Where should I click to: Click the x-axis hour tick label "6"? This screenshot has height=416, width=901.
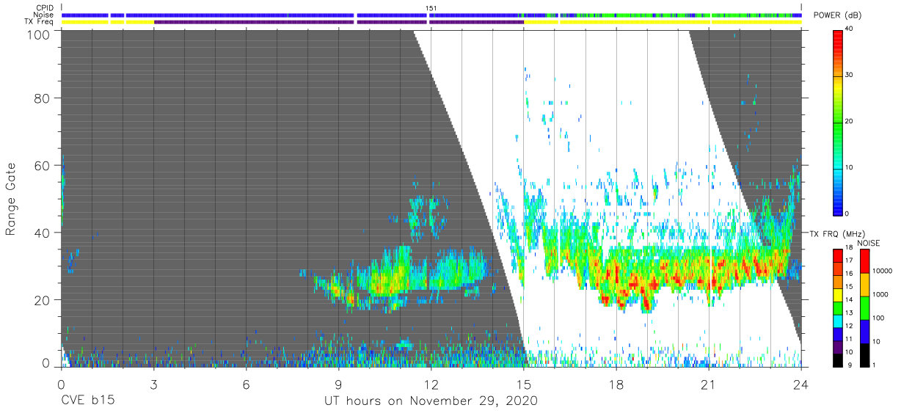click(x=246, y=384)
